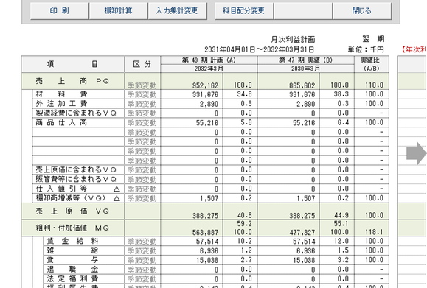This screenshot has width=427, height=288.
Task: Click the 外注加工費 item label
Action: click(x=61, y=104)
